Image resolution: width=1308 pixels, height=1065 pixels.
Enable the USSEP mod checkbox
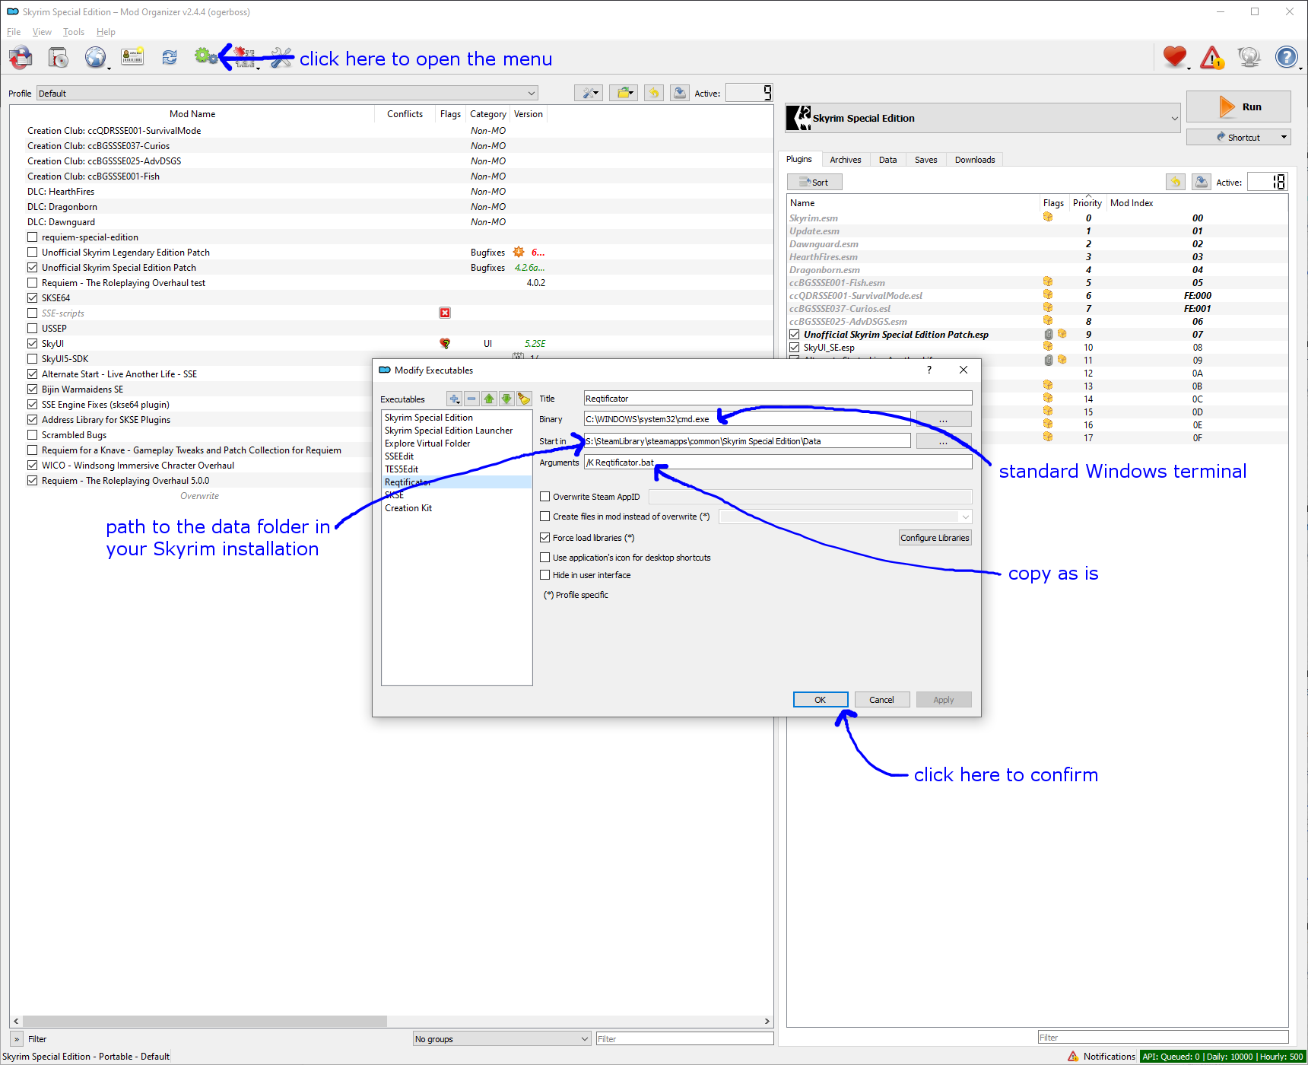[33, 329]
